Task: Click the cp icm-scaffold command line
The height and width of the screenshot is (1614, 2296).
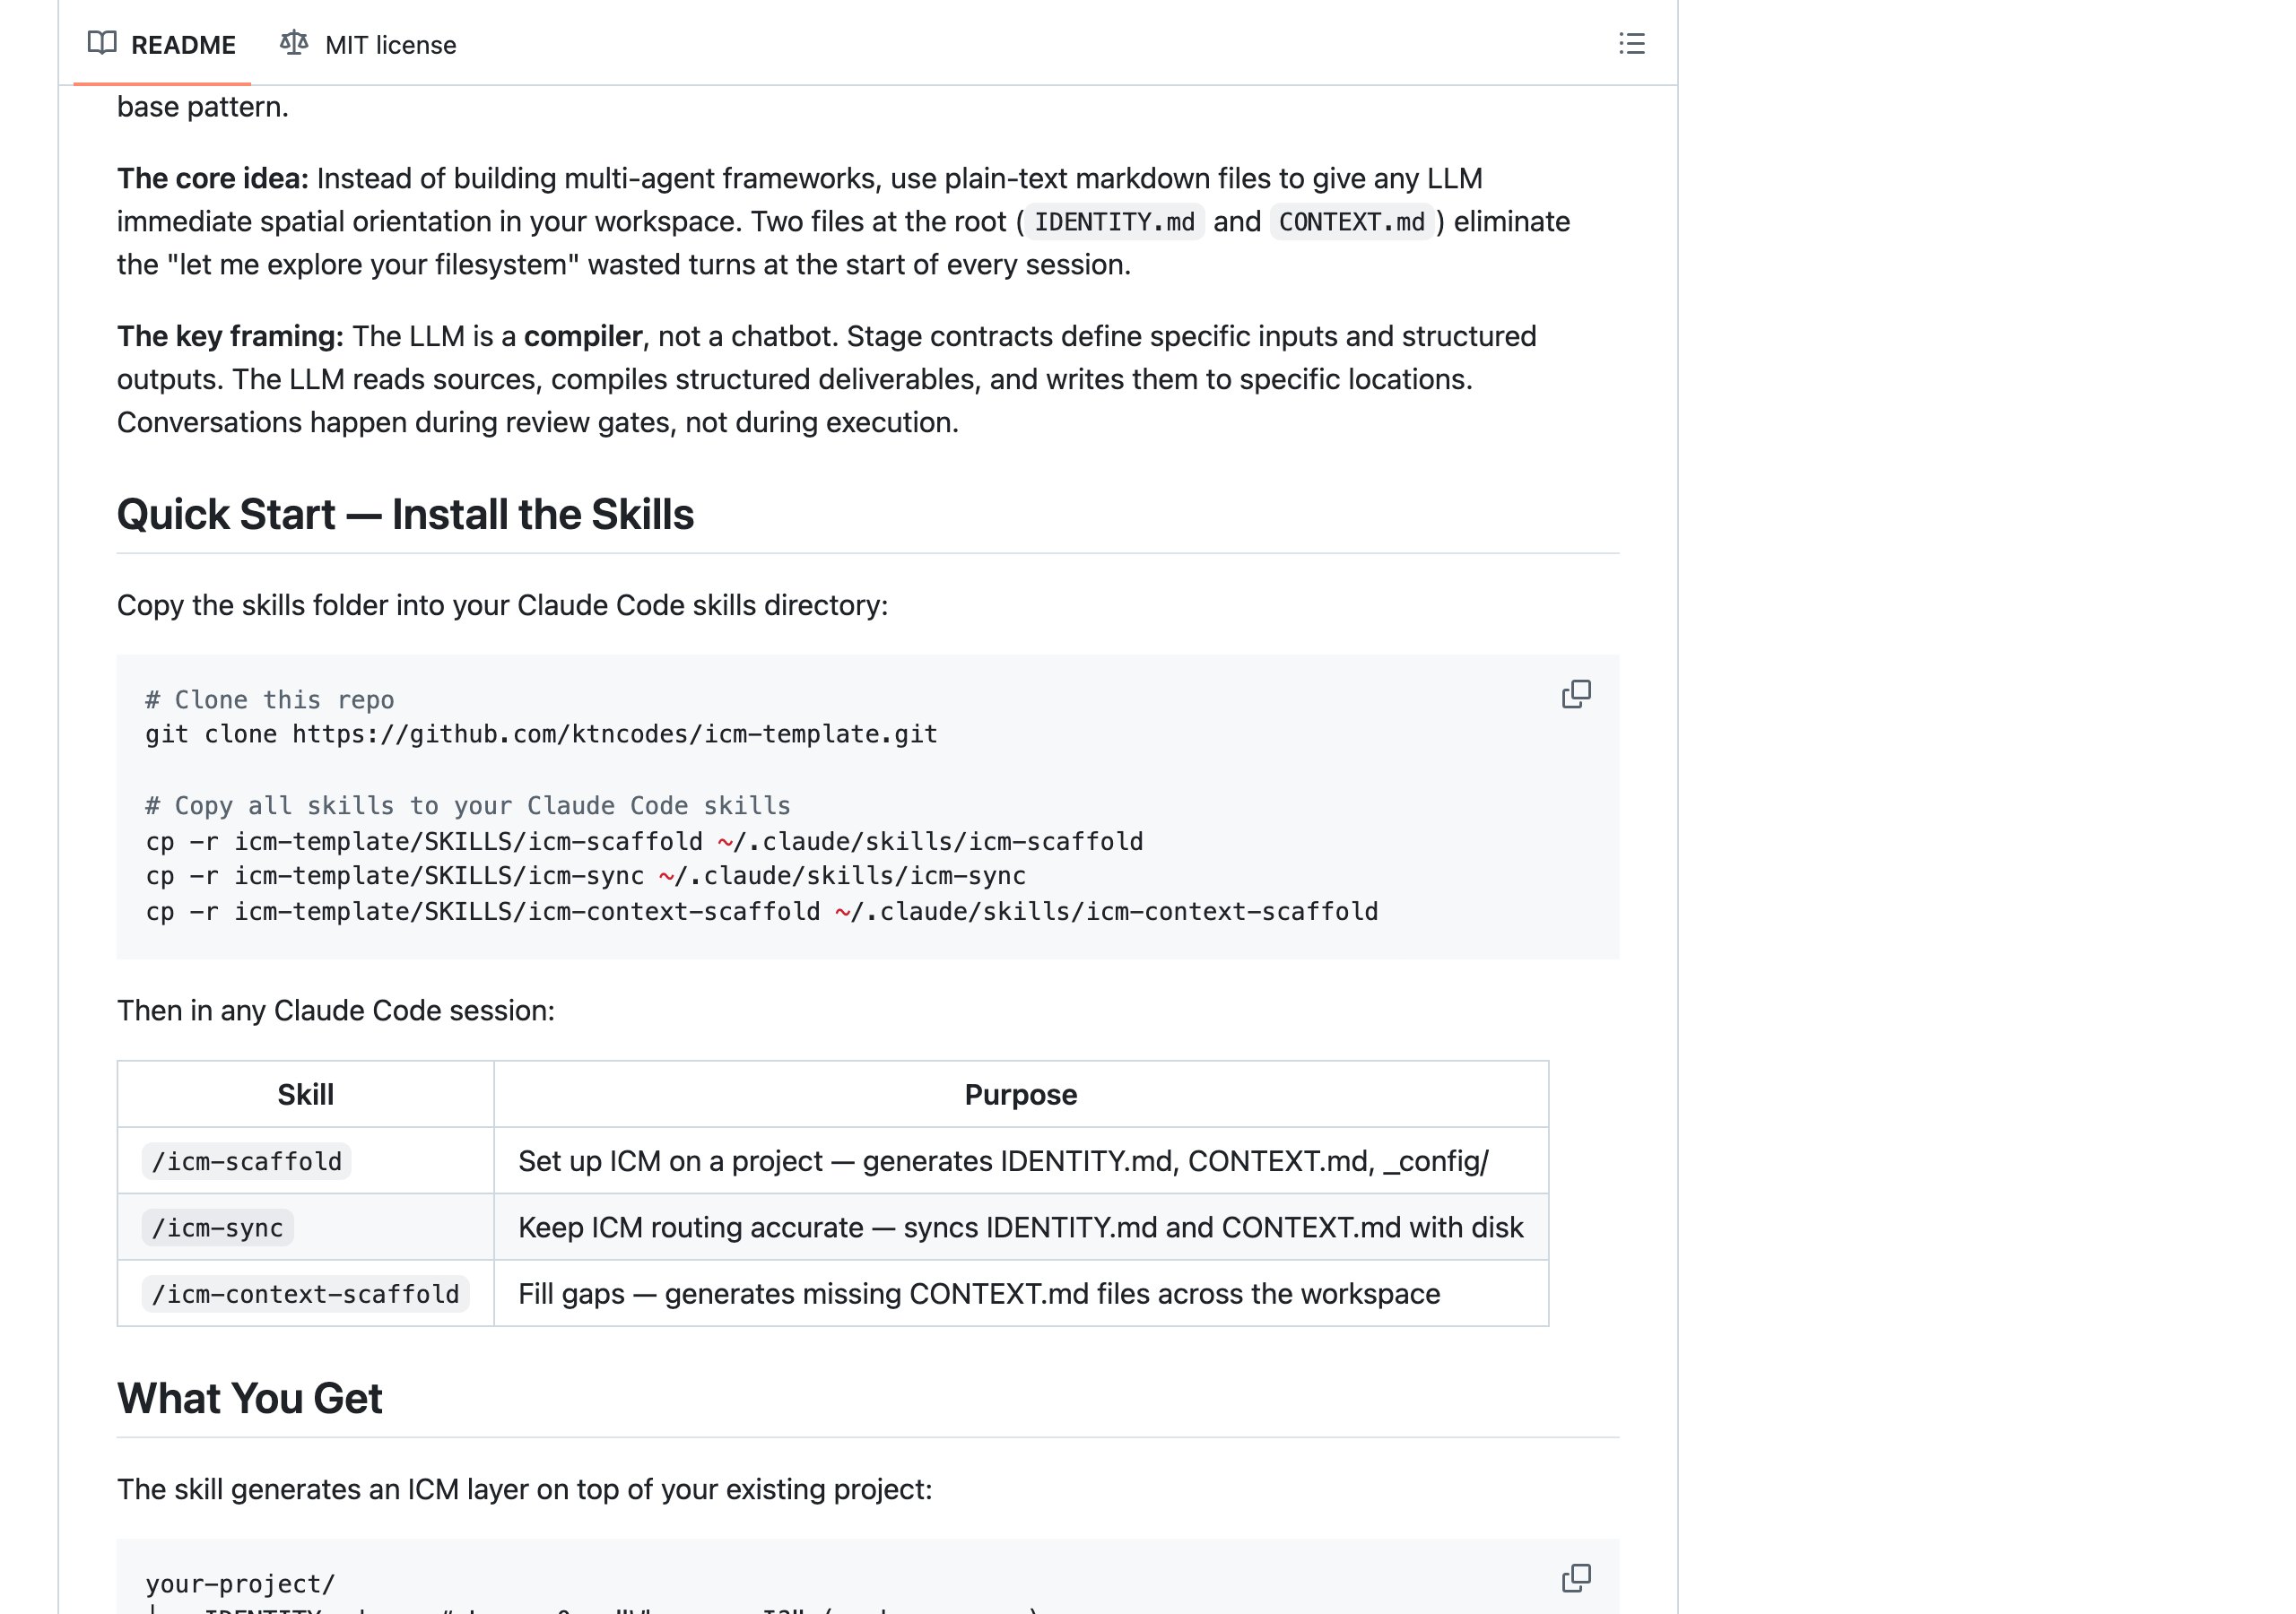Action: [644, 842]
